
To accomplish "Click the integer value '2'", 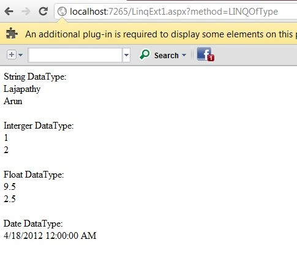I will pos(6,150).
